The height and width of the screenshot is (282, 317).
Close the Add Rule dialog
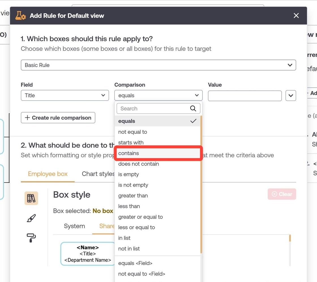(x=296, y=16)
